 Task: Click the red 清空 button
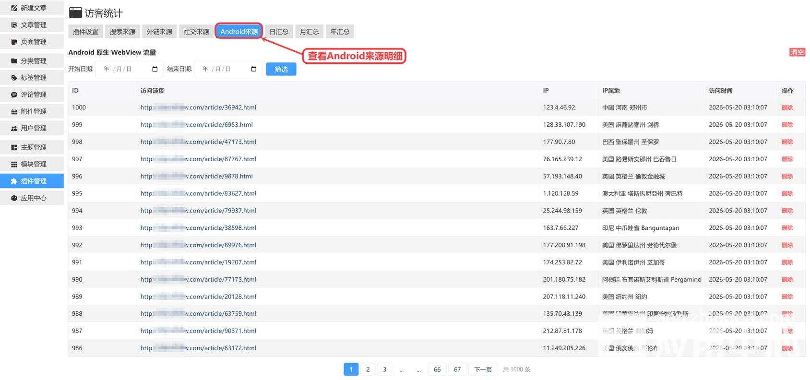pyautogui.click(x=797, y=52)
